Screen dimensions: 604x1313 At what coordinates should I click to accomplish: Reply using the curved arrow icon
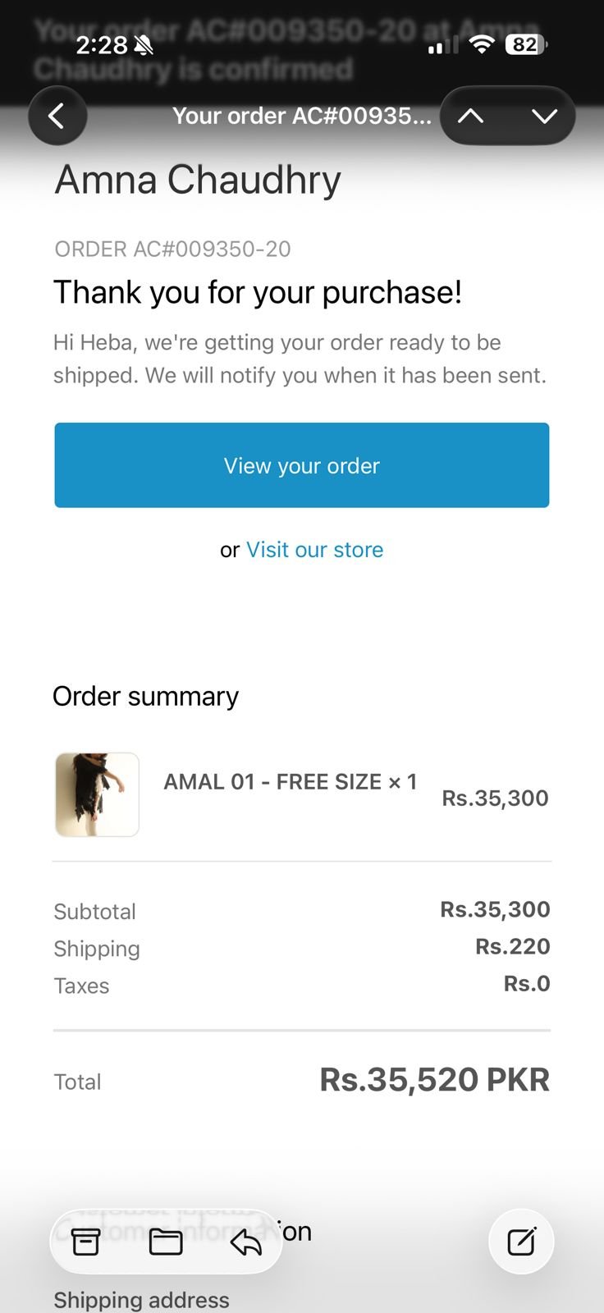(x=245, y=1242)
